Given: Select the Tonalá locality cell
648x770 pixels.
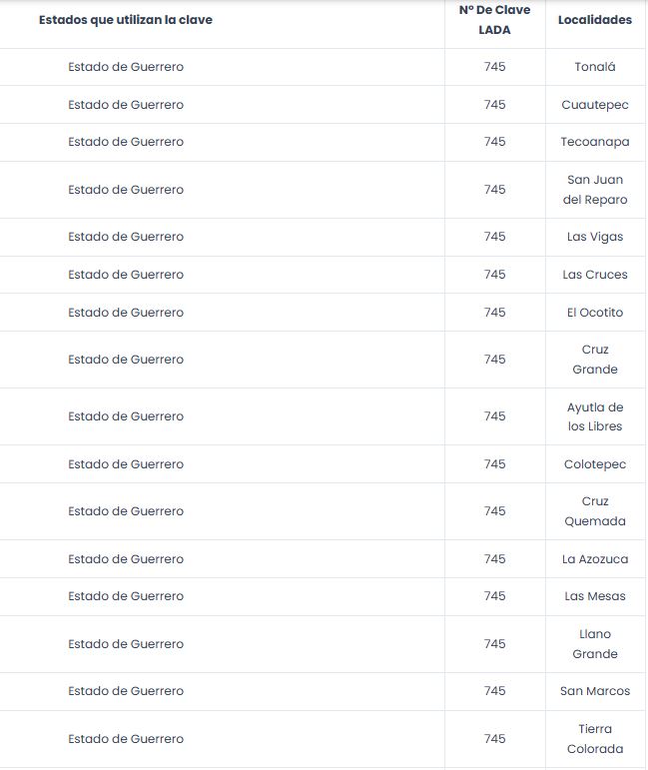Looking at the screenshot, I should click(x=595, y=67).
